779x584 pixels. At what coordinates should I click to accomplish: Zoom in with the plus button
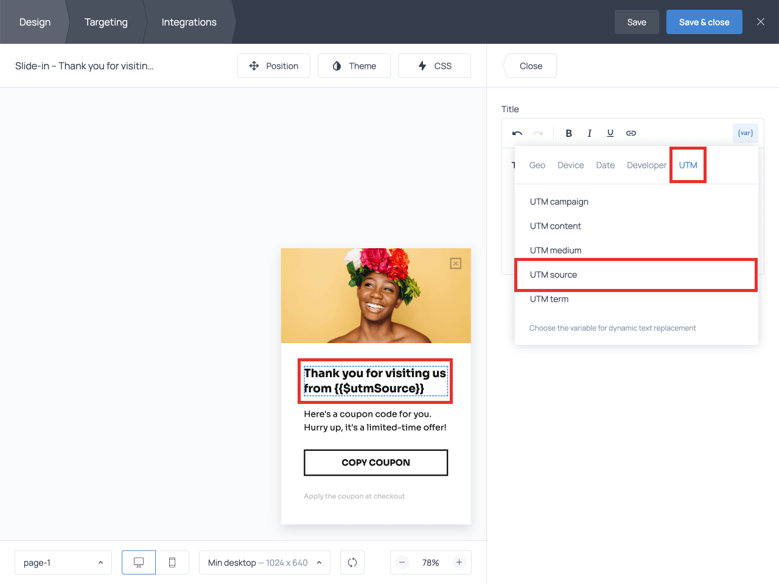(x=459, y=563)
